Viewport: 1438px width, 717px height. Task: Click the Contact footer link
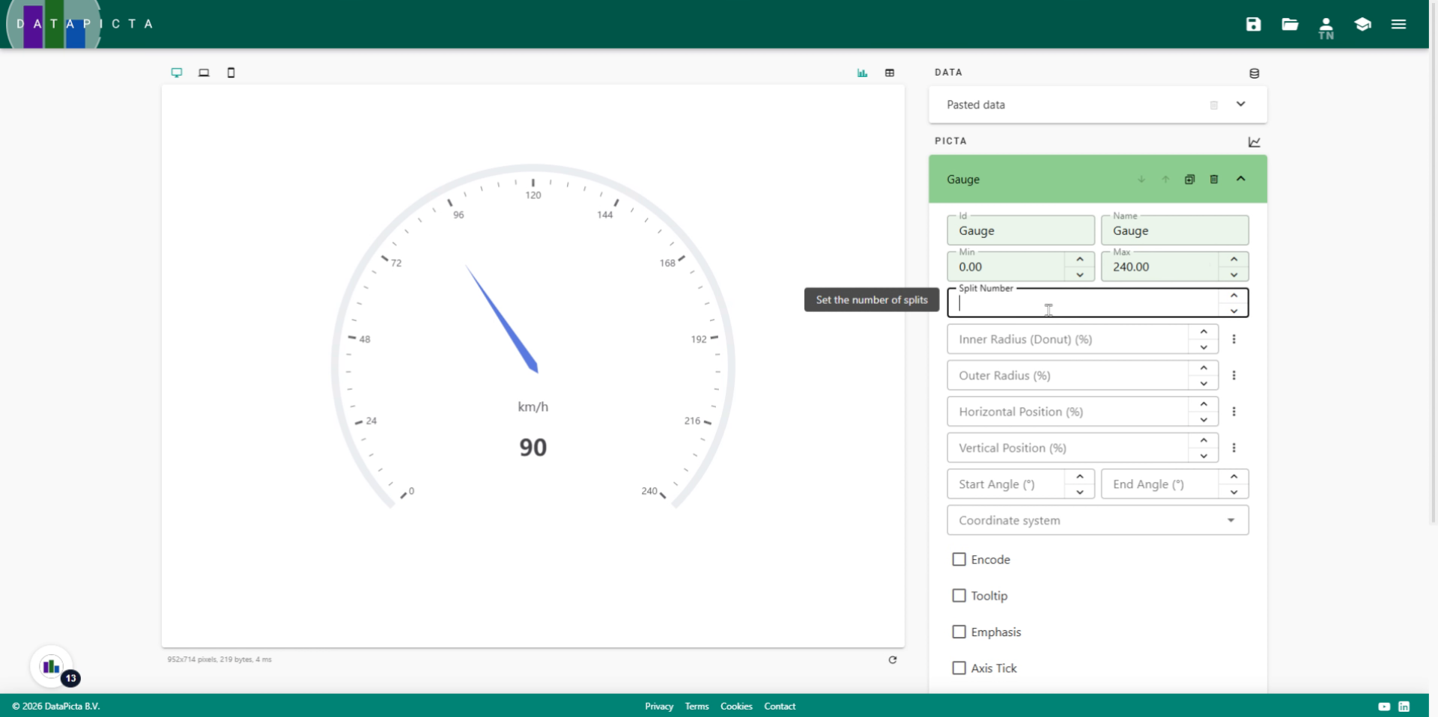[x=779, y=706]
